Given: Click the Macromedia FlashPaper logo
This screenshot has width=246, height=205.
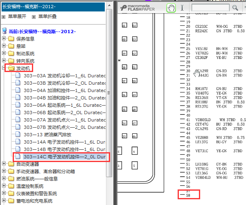Looking at the screenshot, I should (138, 8).
